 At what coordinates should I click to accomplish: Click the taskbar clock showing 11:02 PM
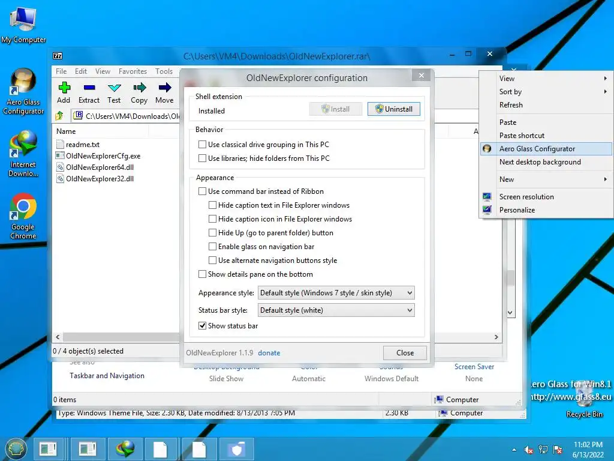point(588,450)
